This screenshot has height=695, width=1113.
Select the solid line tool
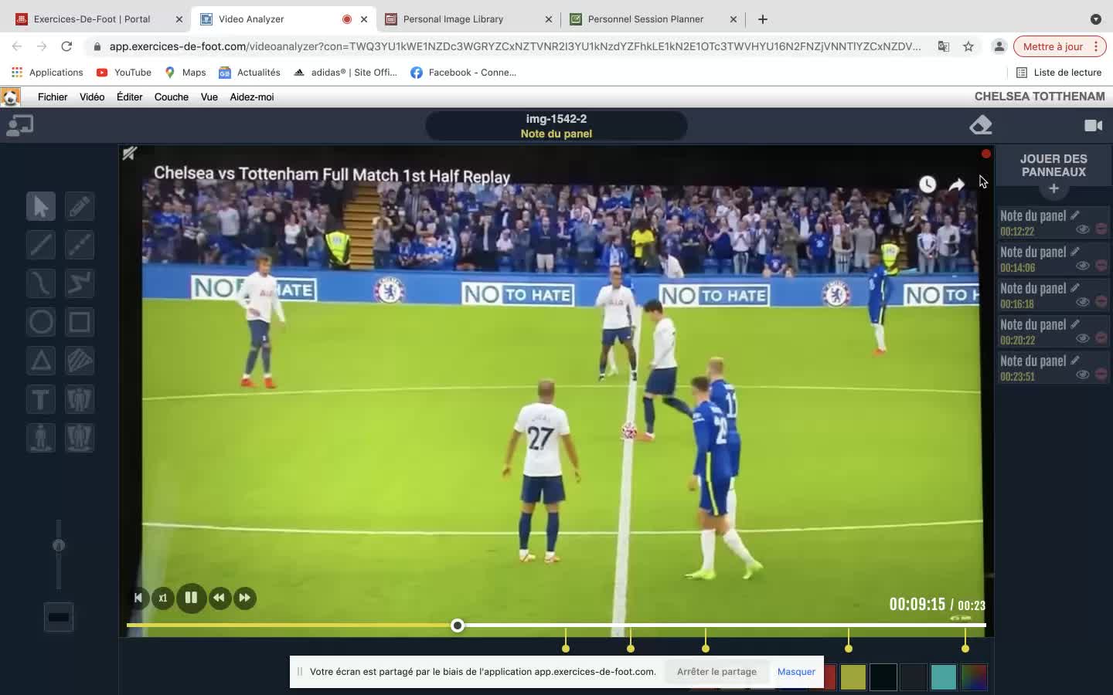41,245
